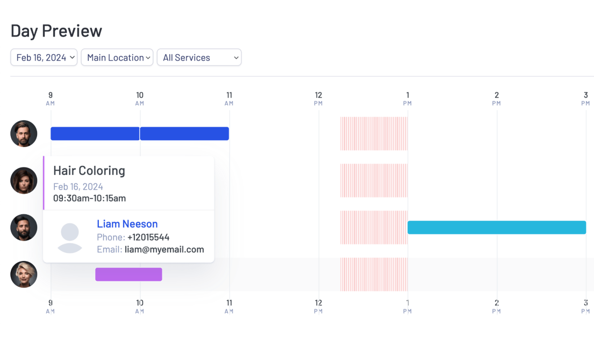Select the bearded man avatar in the first row
The image size is (594, 342).
(24, 134)
